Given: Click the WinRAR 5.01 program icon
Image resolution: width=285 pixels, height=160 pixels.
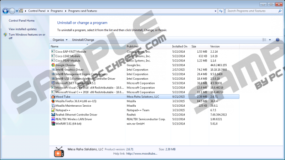Looking at the screenshot, I should pyautogui.click(x=53, y=124).
